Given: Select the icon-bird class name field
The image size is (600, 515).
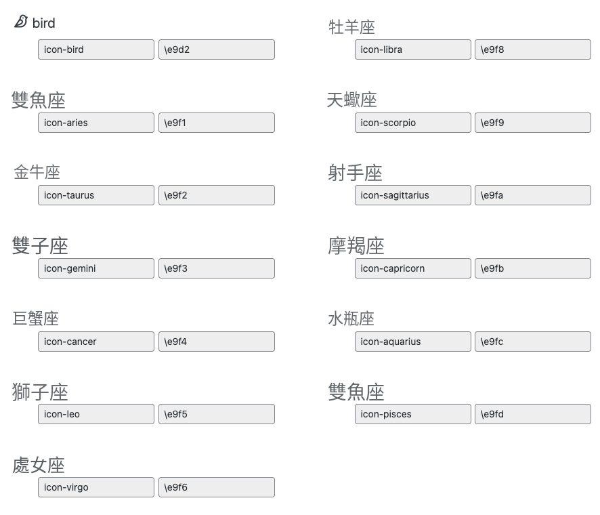Looking at the screenshot, I should [x=96, y=49].
